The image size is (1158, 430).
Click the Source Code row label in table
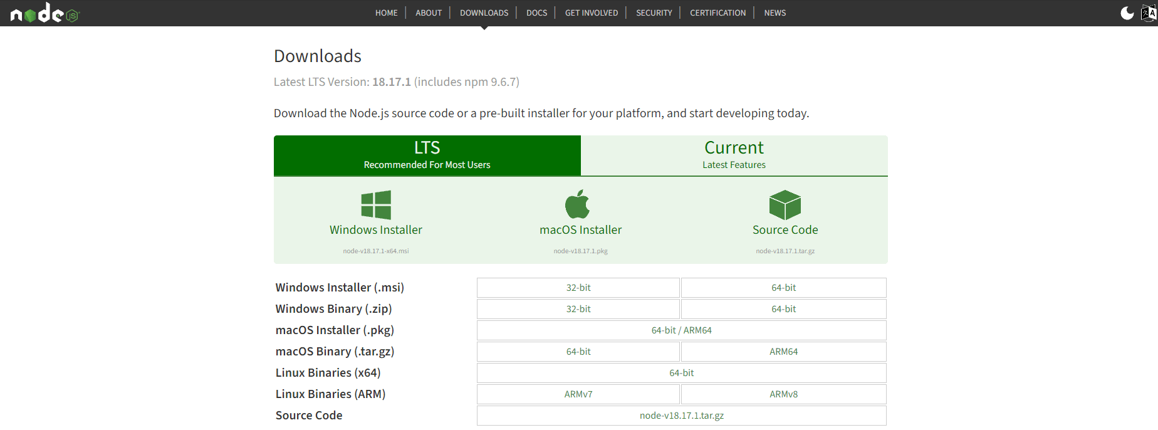(309, 416)
